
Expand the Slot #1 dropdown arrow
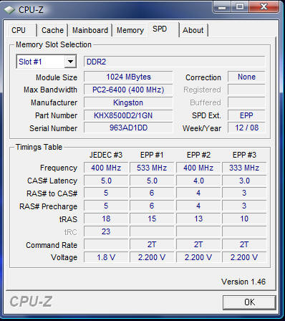(x=70, y=62)
